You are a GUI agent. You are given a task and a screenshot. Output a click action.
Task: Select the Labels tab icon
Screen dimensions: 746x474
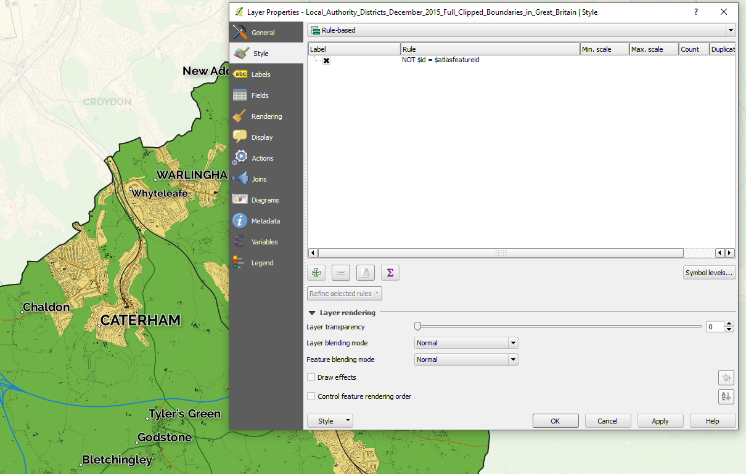coord(240,74)
